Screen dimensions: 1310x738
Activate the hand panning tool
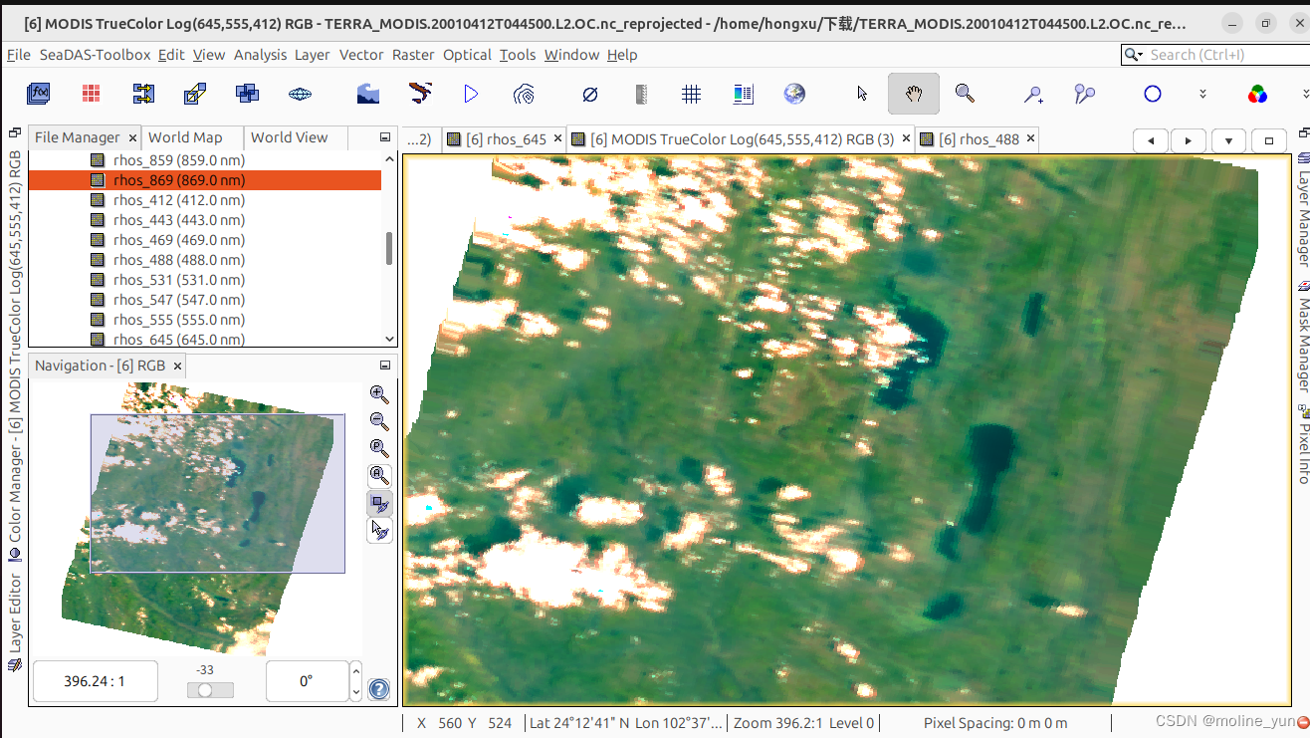click(x=914, y=94)
